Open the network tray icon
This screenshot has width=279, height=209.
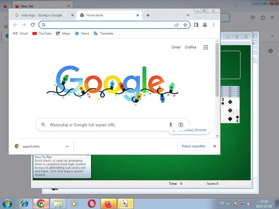pos(242,204)
